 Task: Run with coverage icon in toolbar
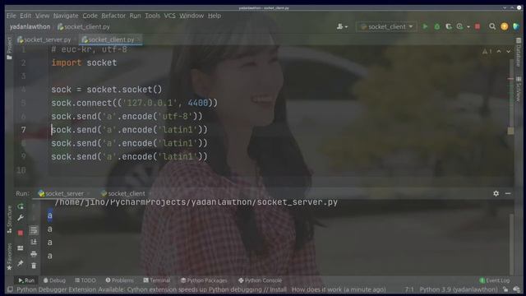point(448,26)
